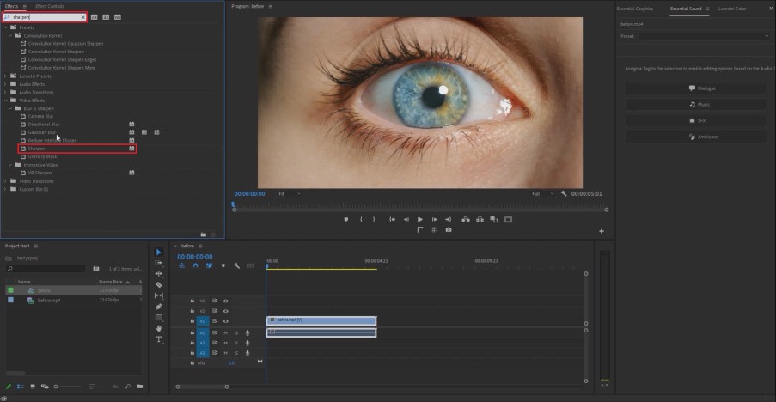
Task: Open the Fit zoom level dropdown
Action: (x=290, y=194)
